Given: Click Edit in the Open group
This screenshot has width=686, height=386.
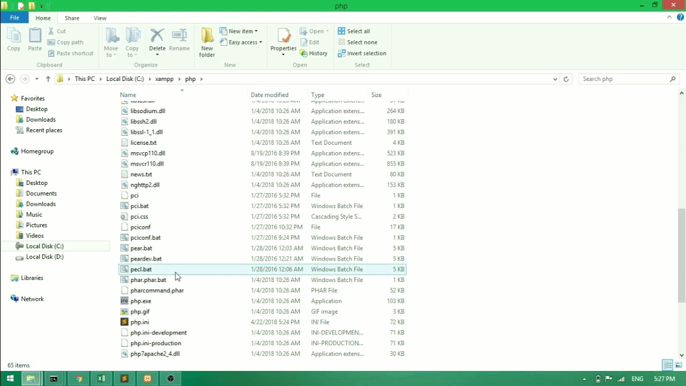Looking at the screenshot, I should (x=310, y=42).
